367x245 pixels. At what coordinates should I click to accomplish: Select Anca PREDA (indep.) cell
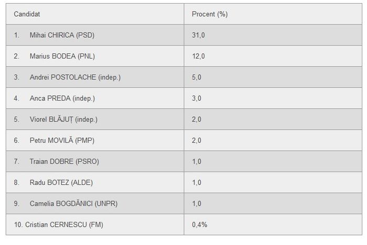[95, 98]
